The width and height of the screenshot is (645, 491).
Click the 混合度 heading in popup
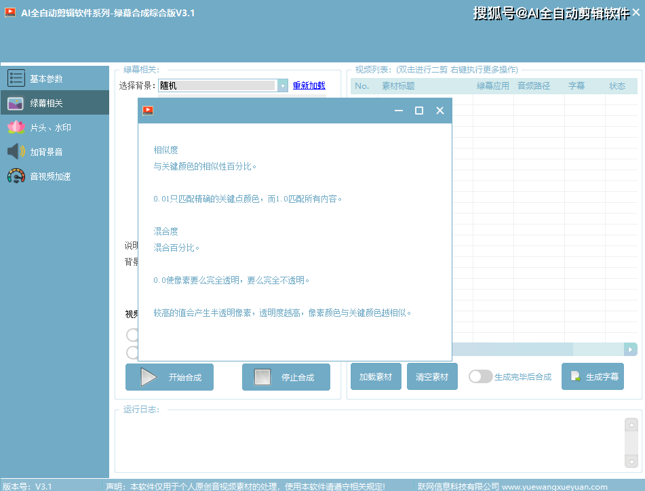165,231
